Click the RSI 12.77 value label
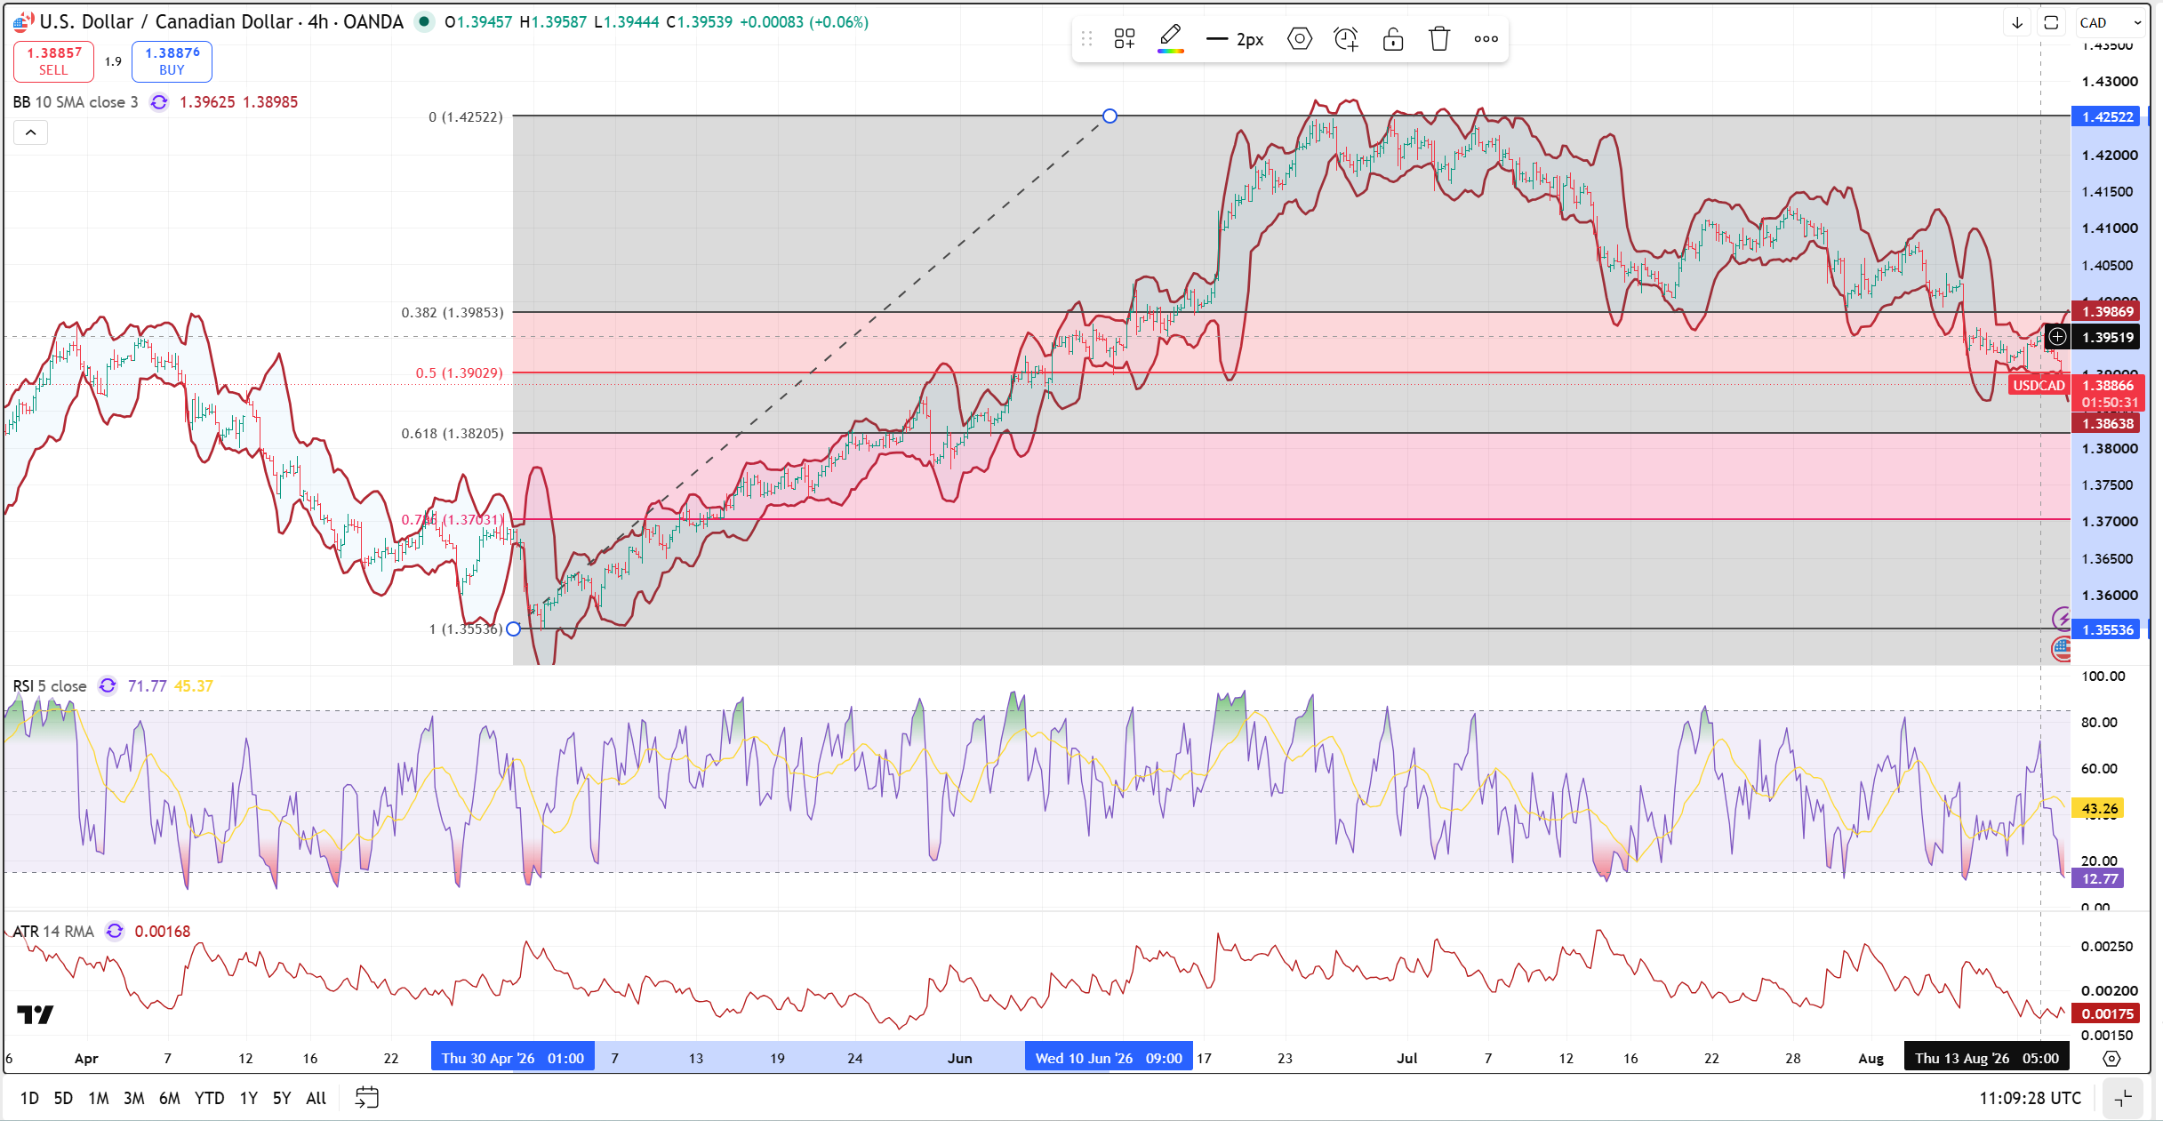This screenshot has height=1121, width=2163. pos(2099,878)
